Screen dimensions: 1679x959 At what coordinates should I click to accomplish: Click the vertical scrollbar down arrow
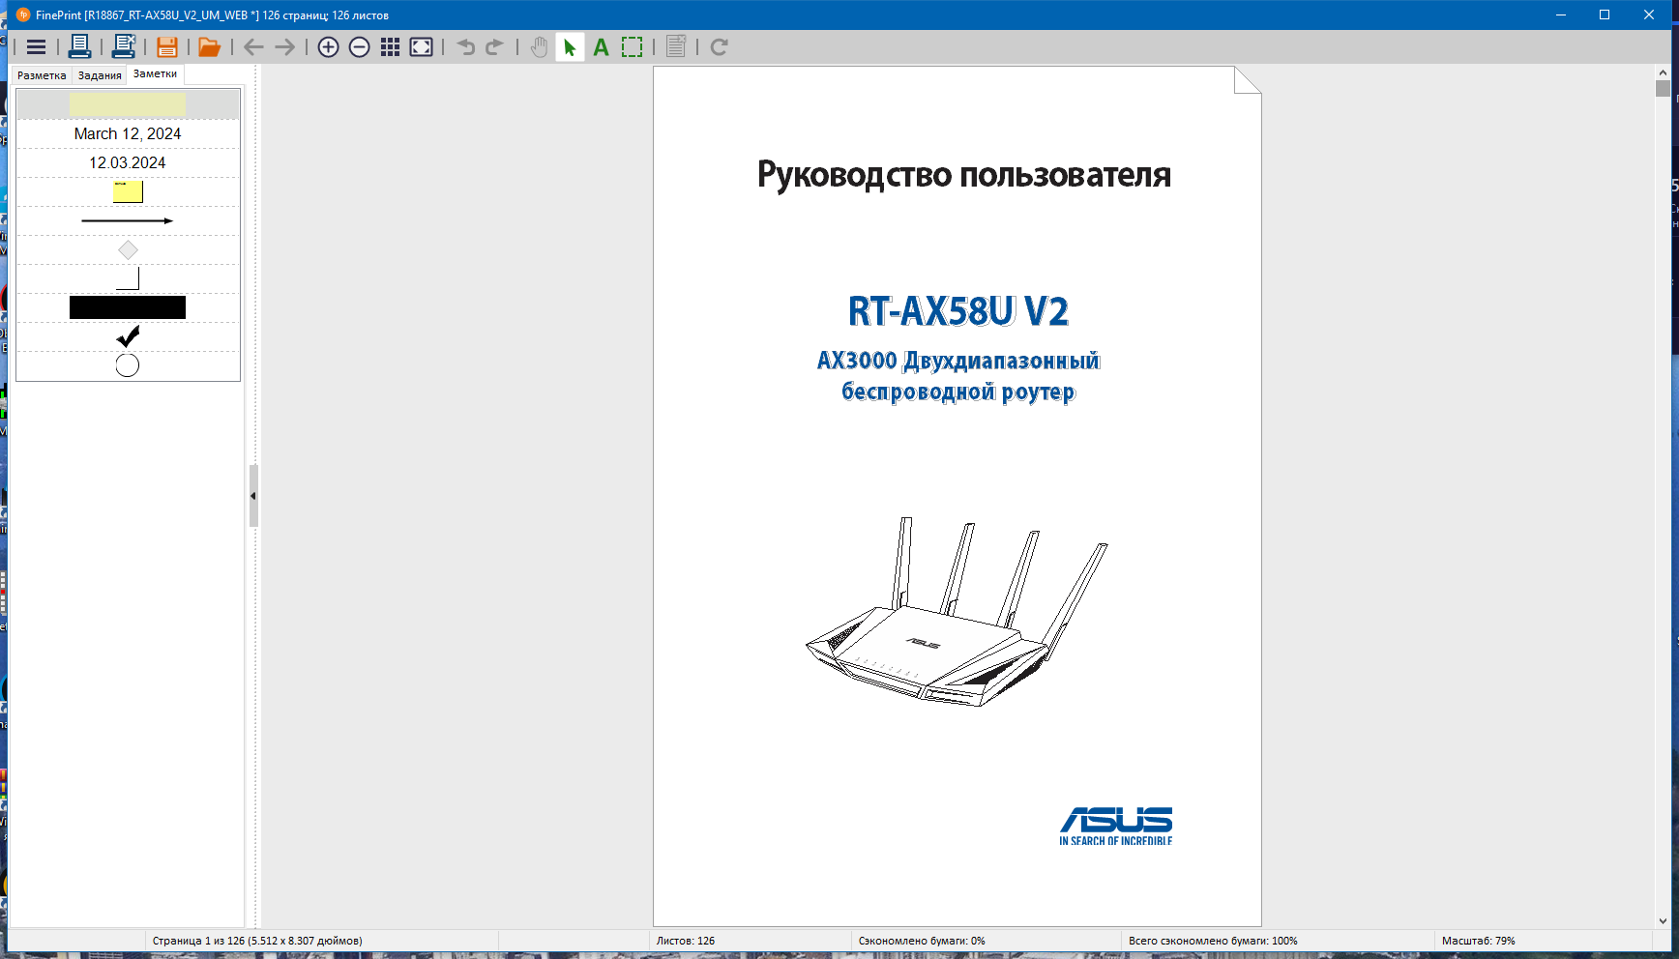click(x=1663, y=921)
